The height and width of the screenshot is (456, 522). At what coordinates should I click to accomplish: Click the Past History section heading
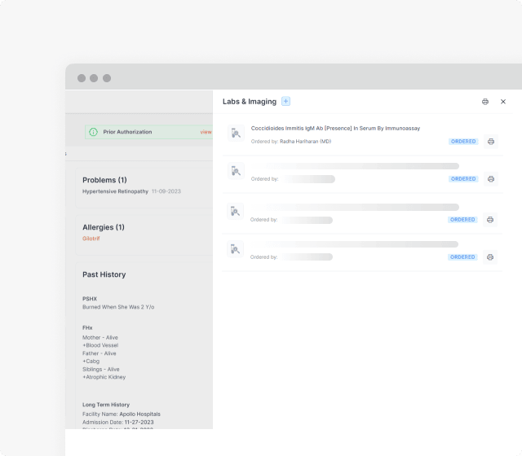104,274
